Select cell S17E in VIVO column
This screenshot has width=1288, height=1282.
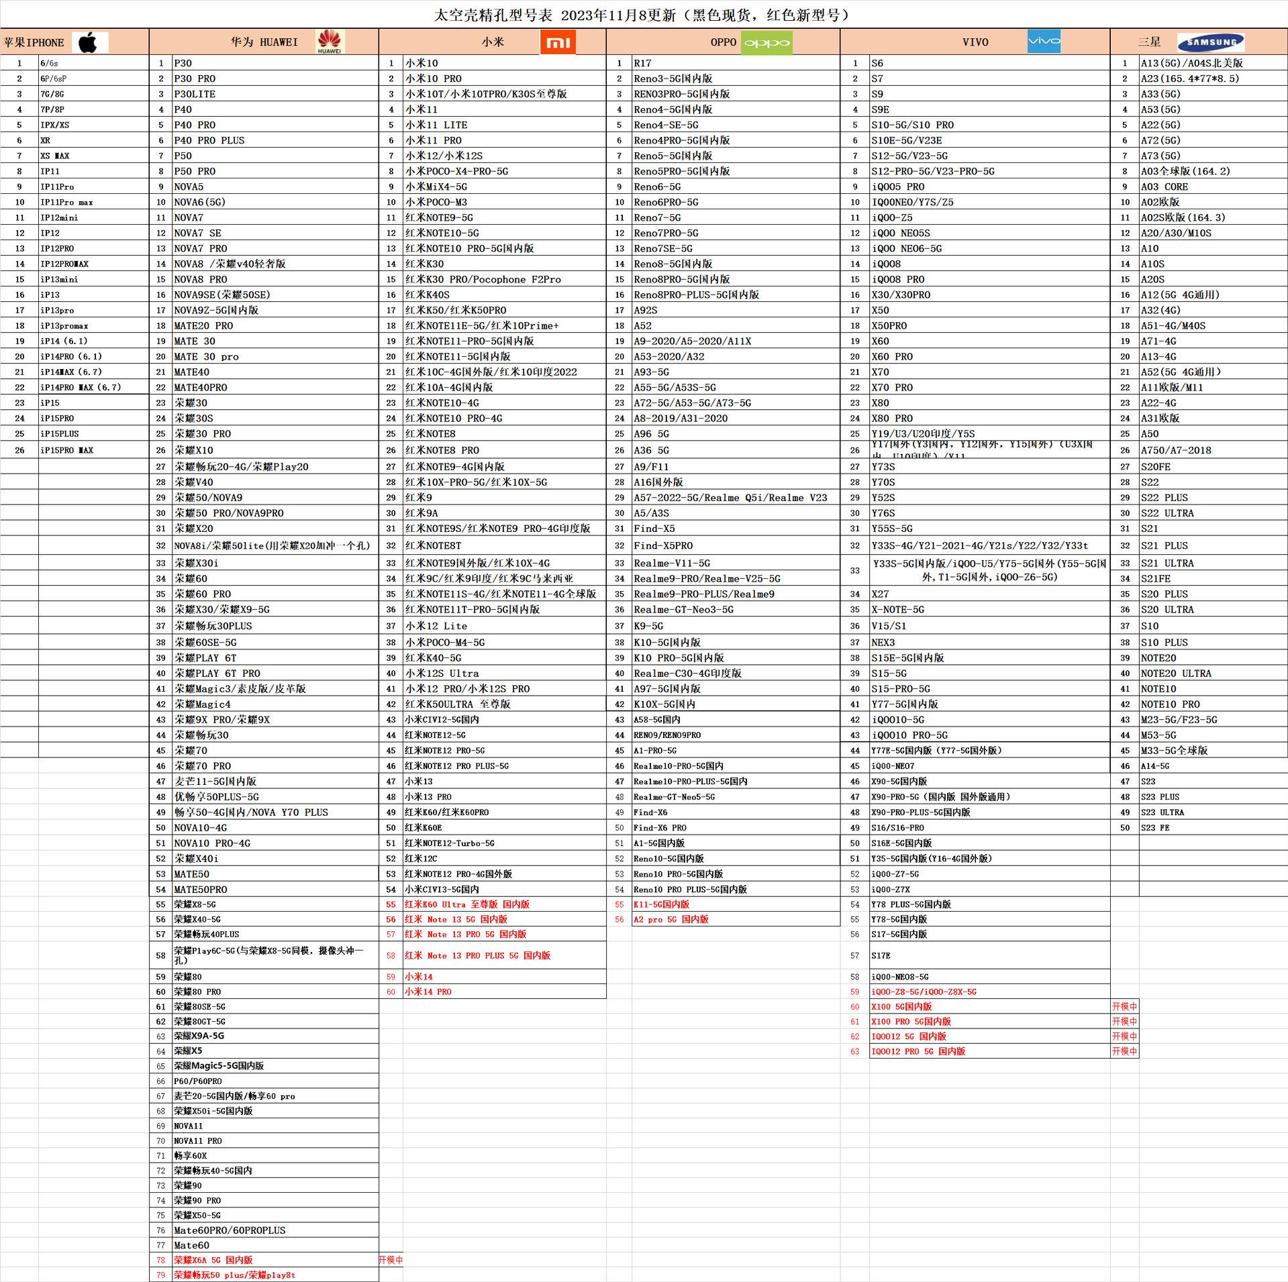pos(989,955)
